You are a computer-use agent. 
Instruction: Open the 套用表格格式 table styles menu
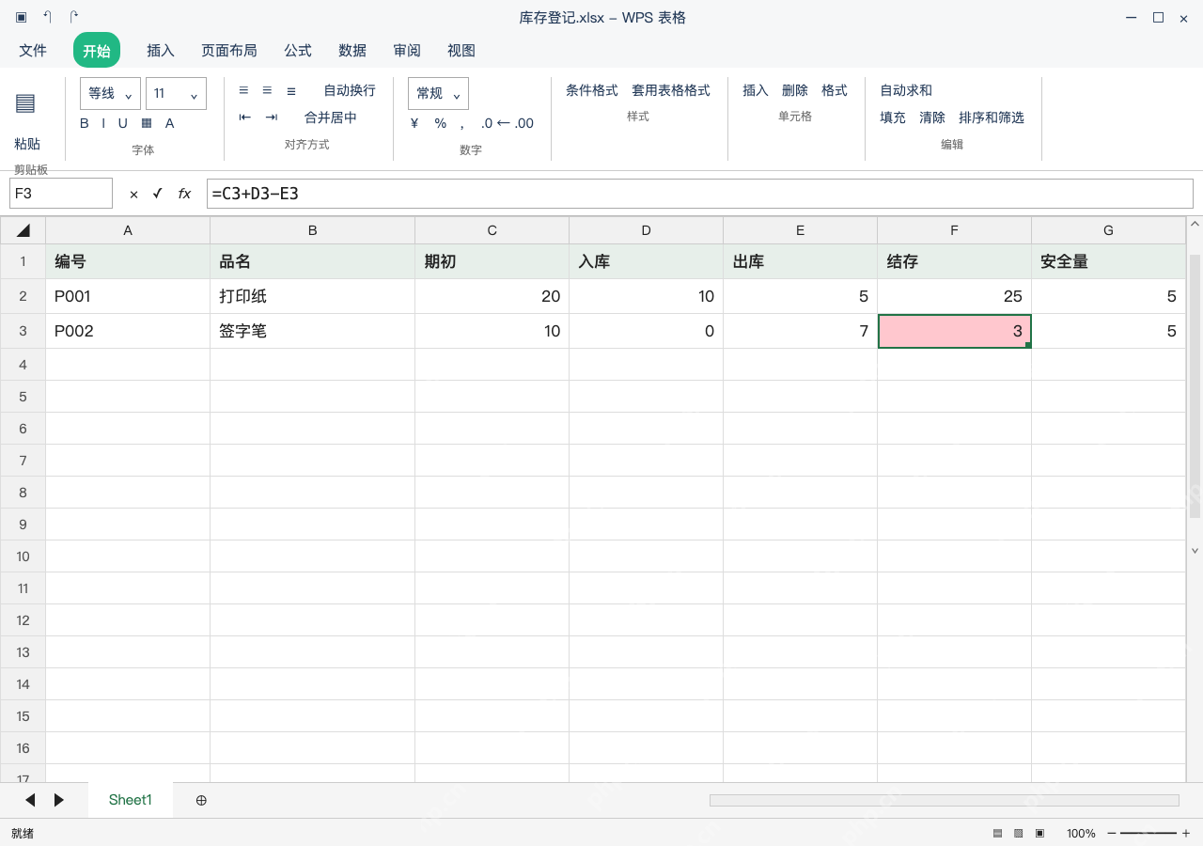click(x=671, y=90)
